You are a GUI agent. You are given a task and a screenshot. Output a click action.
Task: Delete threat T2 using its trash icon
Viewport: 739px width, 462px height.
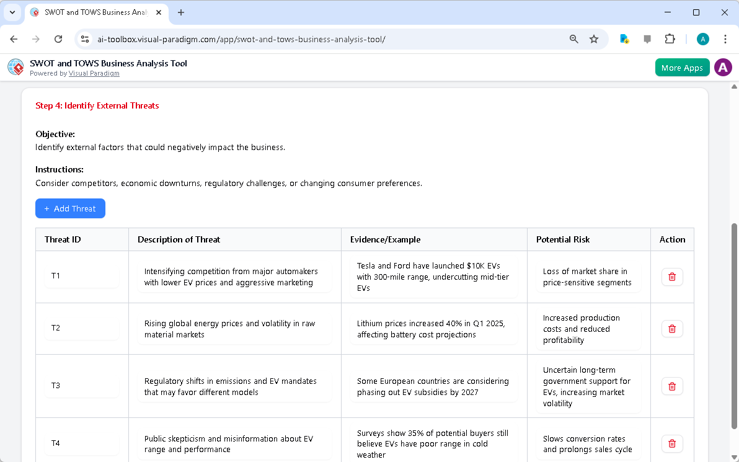(672, 329)
